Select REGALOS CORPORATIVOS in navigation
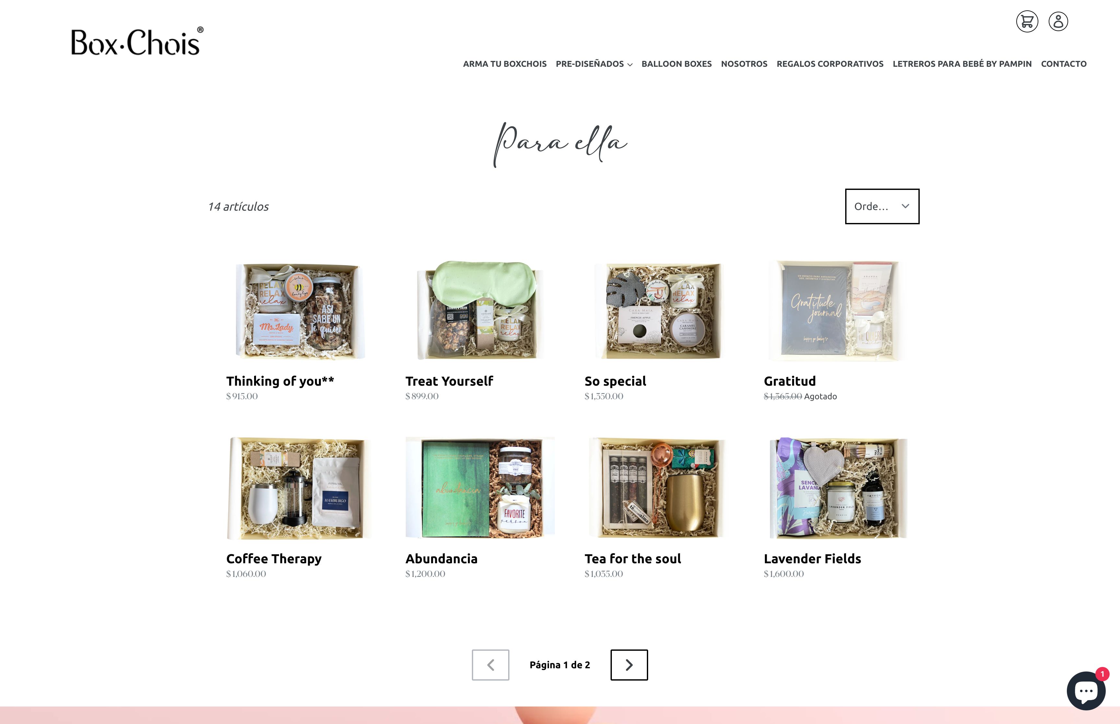This screenshot has width=1120, height=724. tap(830, 64)
